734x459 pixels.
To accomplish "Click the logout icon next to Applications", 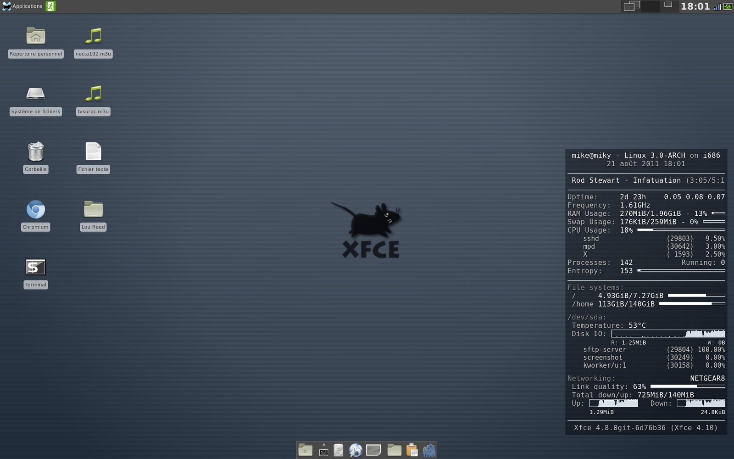I will pos(50,6).
